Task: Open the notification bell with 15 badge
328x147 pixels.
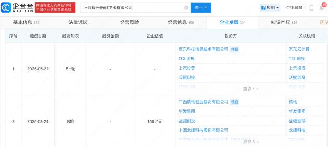Action: (322, 8)
